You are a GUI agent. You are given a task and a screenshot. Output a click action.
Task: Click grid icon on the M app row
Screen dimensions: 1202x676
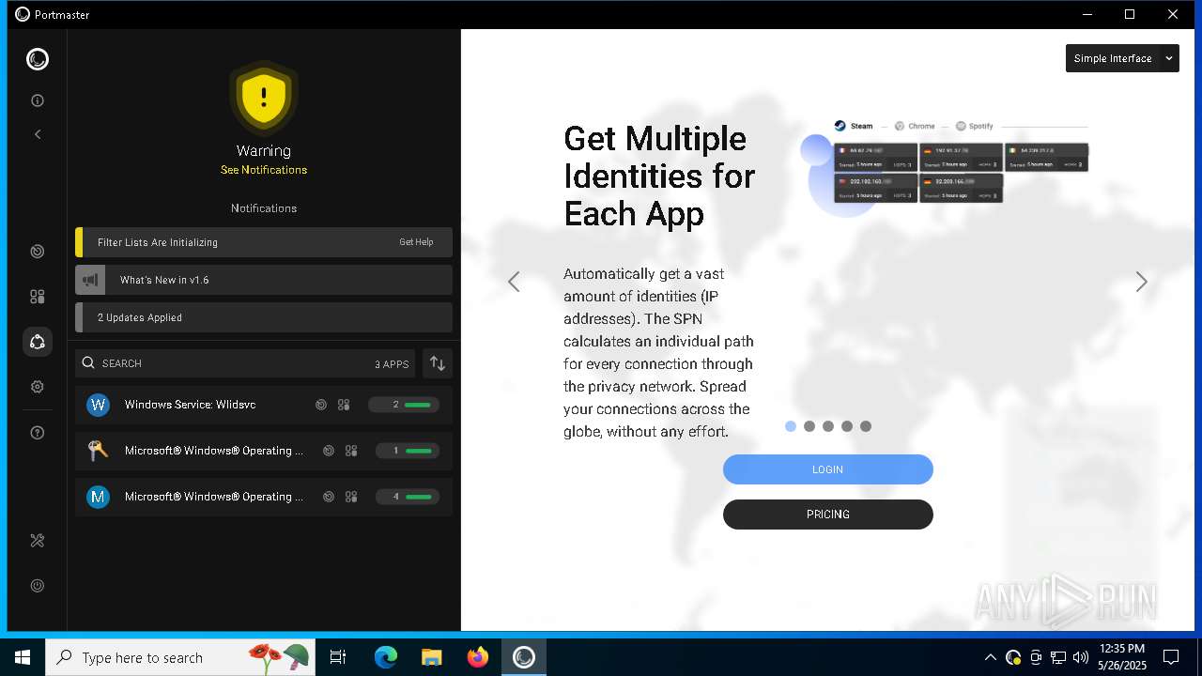[x=351, y=497]
